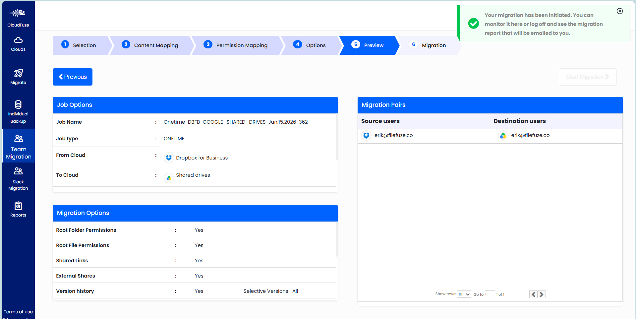
Task: Click source user erik@filefuze.co
Action: (x=393, y=135)
